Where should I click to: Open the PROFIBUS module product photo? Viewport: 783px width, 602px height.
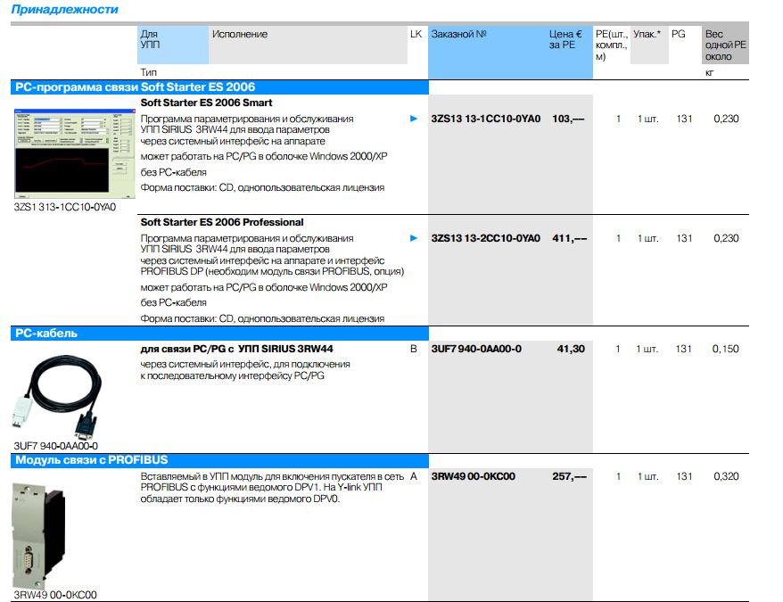point(39,535)
